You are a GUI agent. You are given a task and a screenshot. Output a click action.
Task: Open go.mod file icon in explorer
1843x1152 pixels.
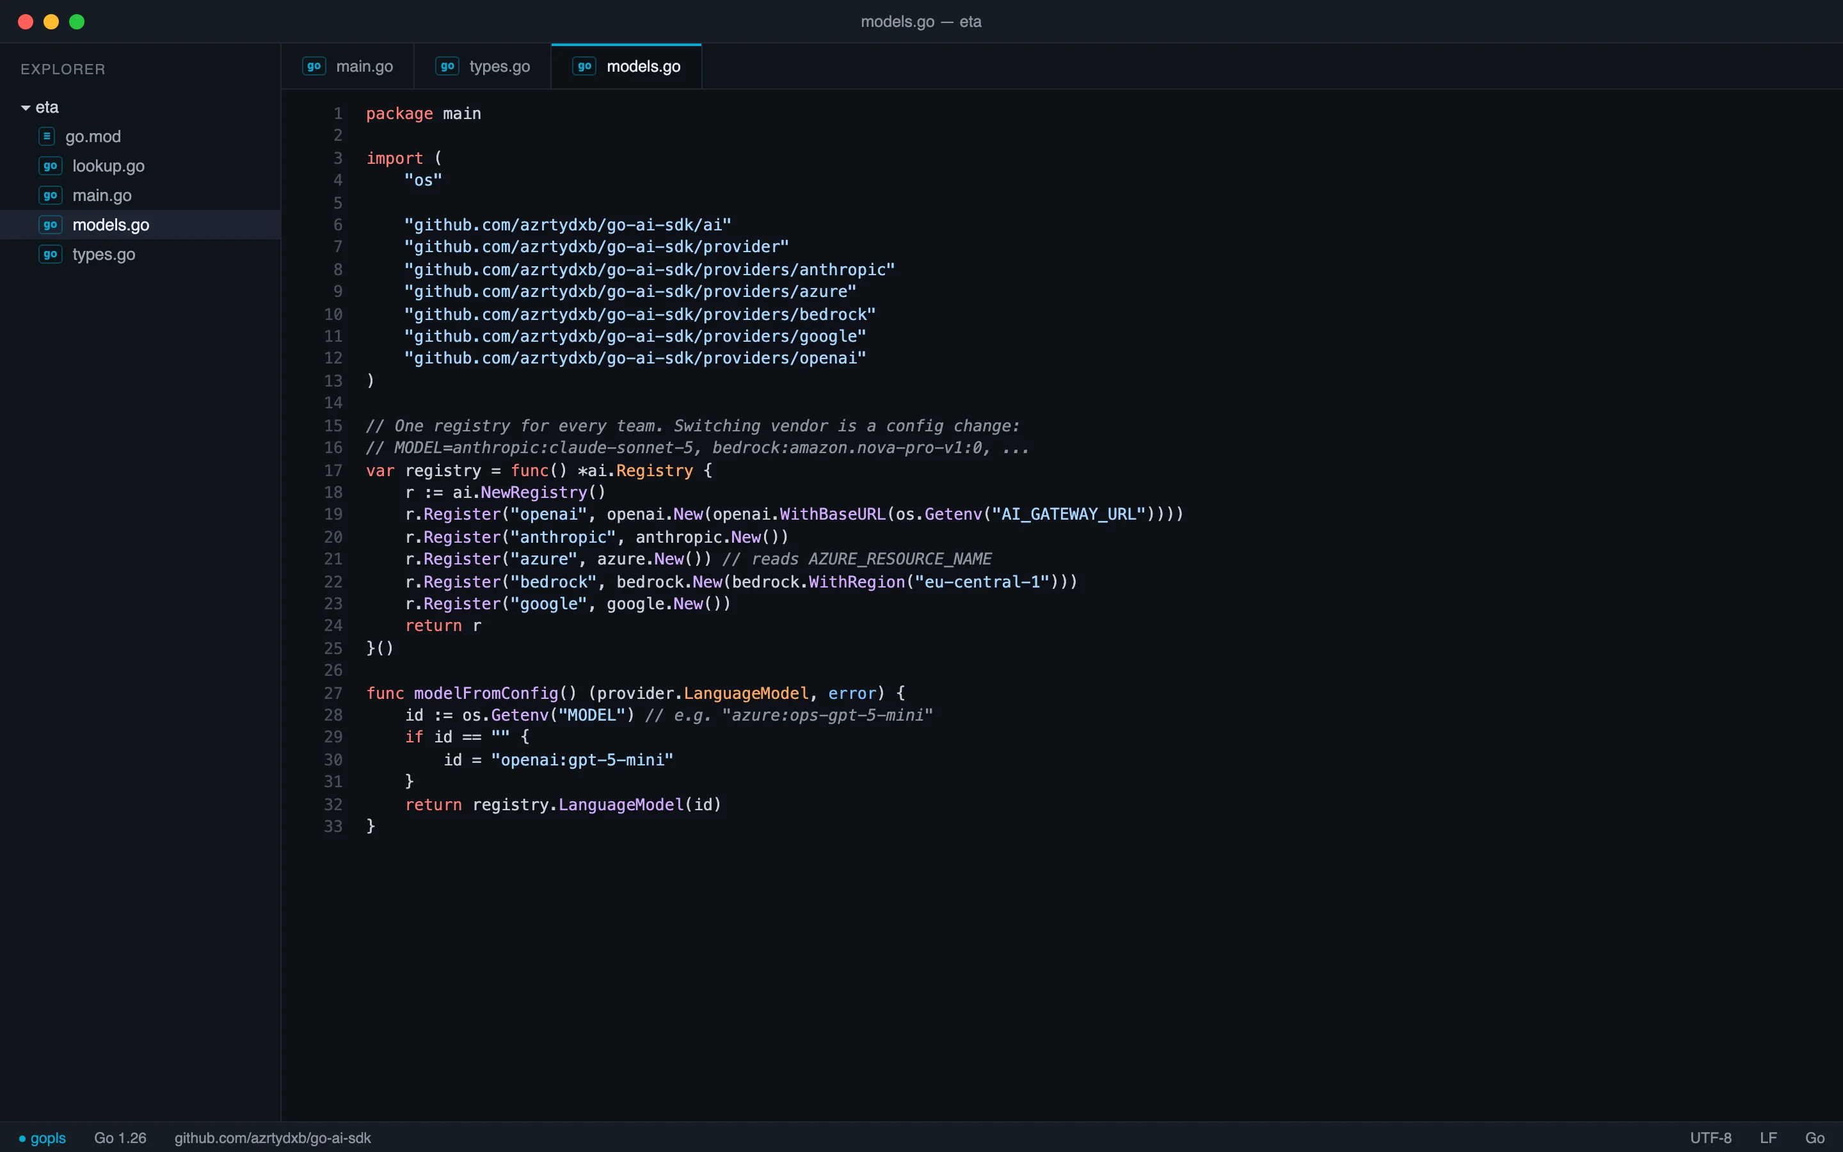click(47, 136)
